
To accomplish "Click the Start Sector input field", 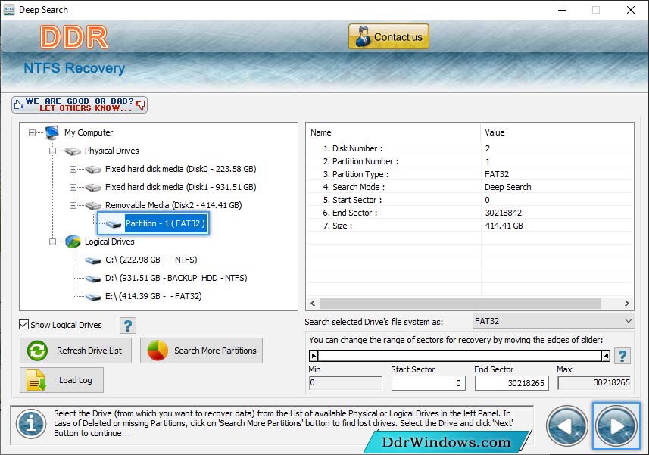I will point(429,383).
